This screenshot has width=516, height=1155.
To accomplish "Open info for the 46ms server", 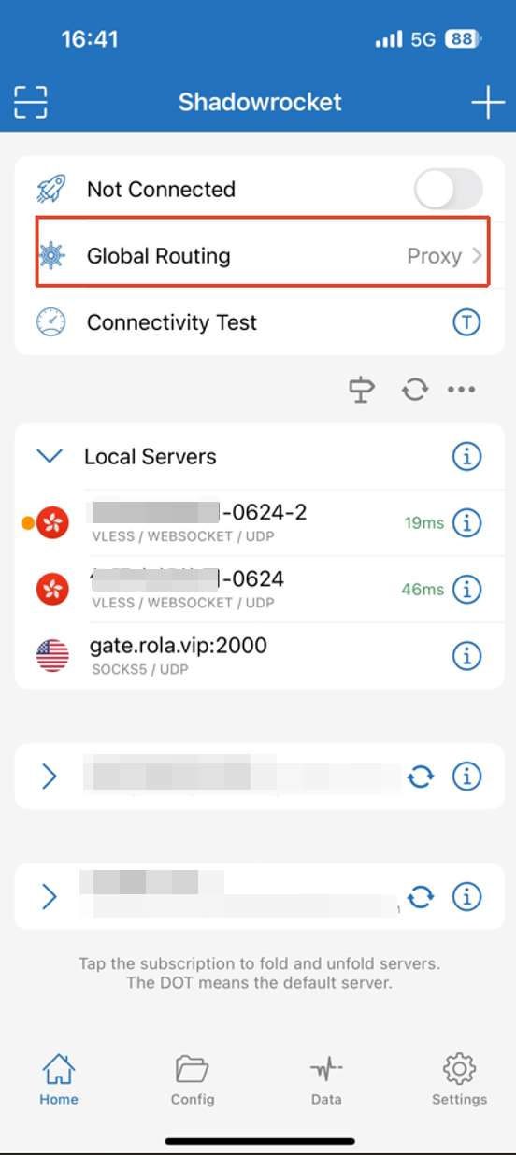I will coord(466,590).
